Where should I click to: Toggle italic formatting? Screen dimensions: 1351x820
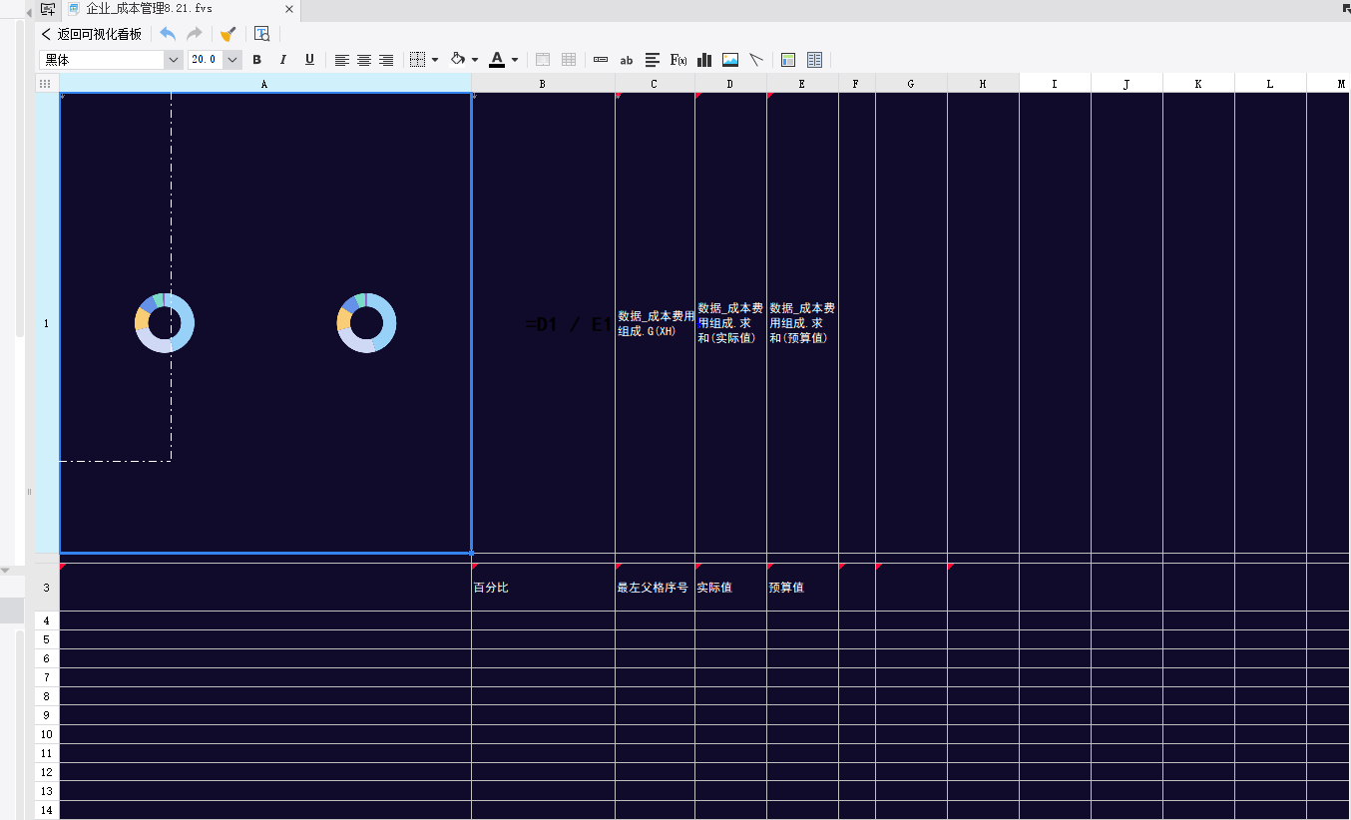tap(283, 60)
